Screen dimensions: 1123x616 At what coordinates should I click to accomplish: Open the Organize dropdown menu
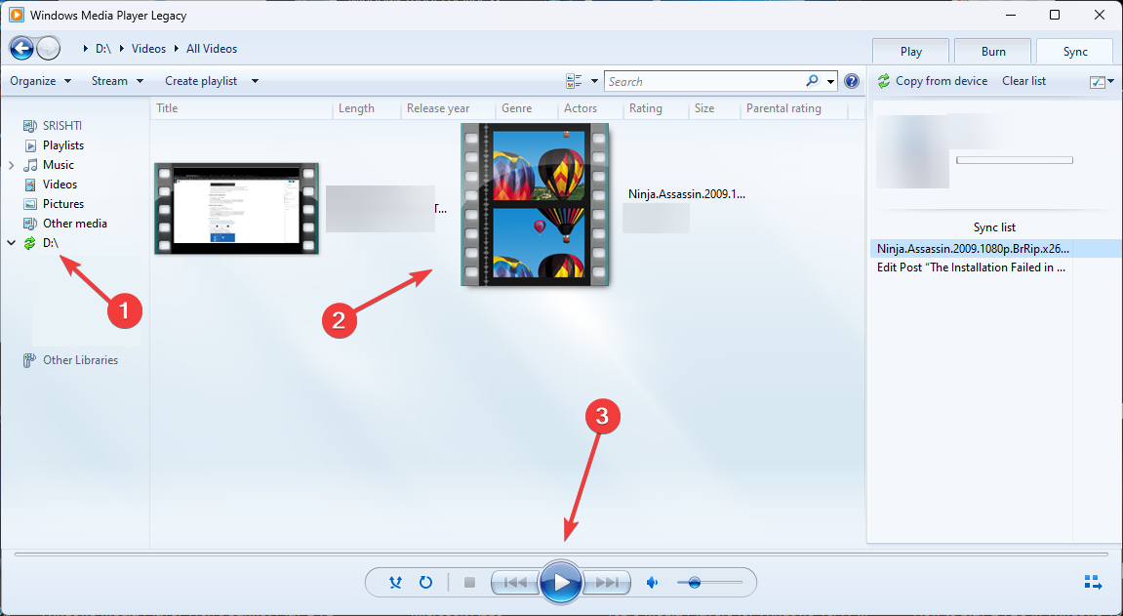click(41, 81)
